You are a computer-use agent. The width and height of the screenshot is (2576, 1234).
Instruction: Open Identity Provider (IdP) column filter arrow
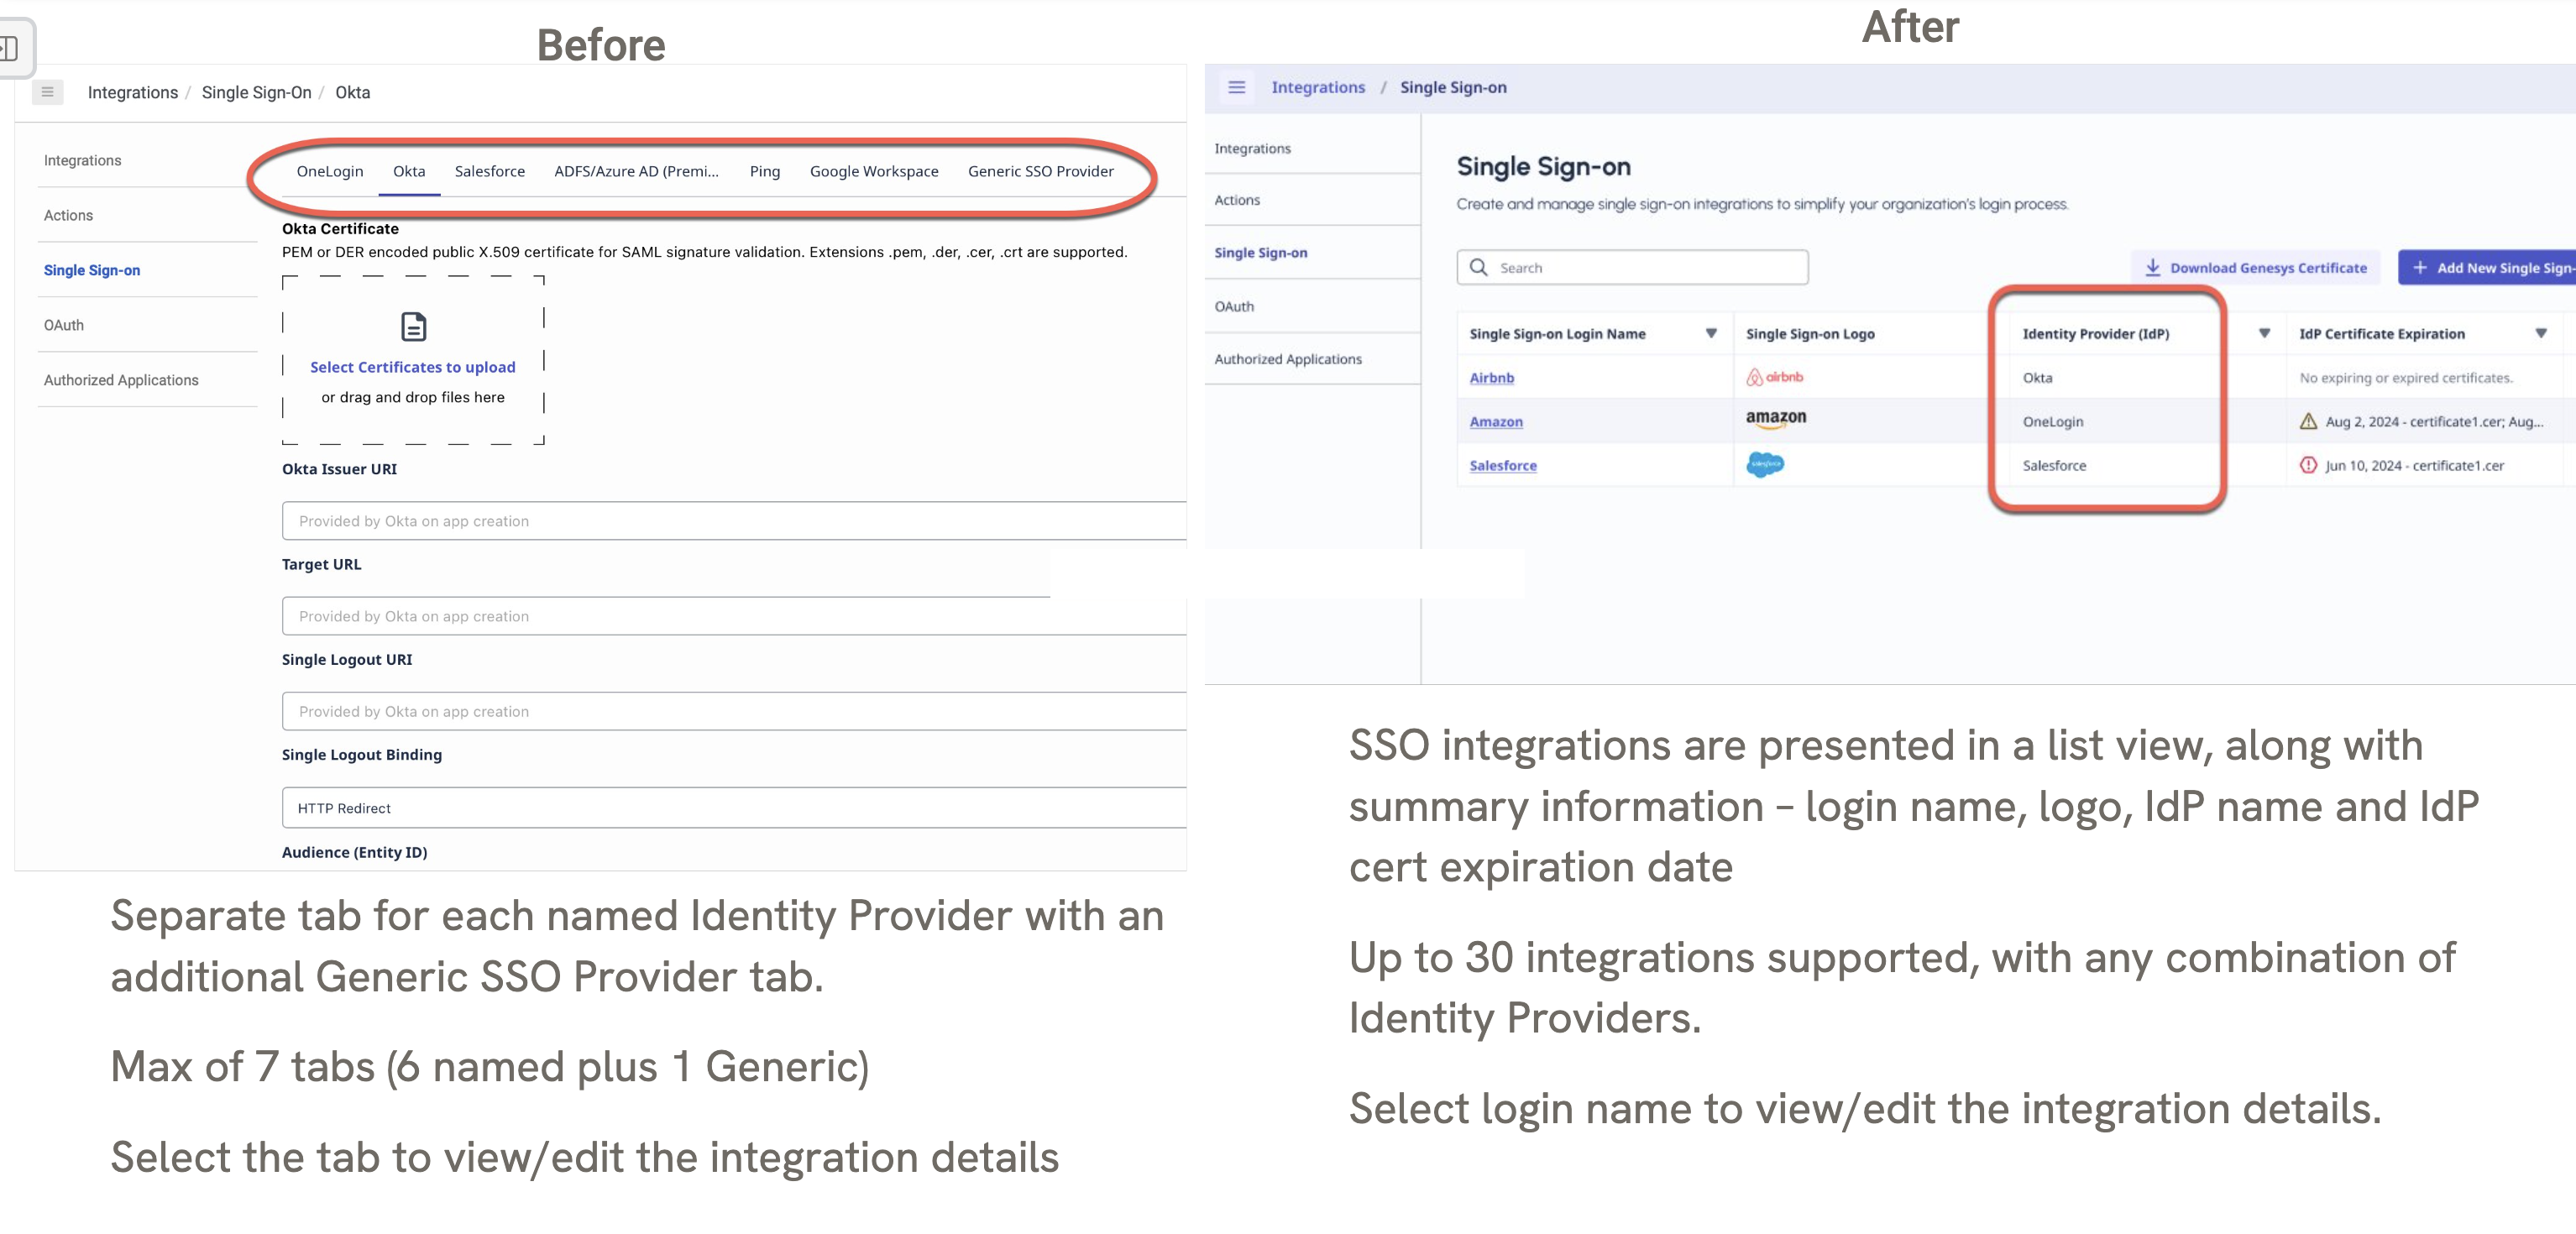tap(2264, 333)
